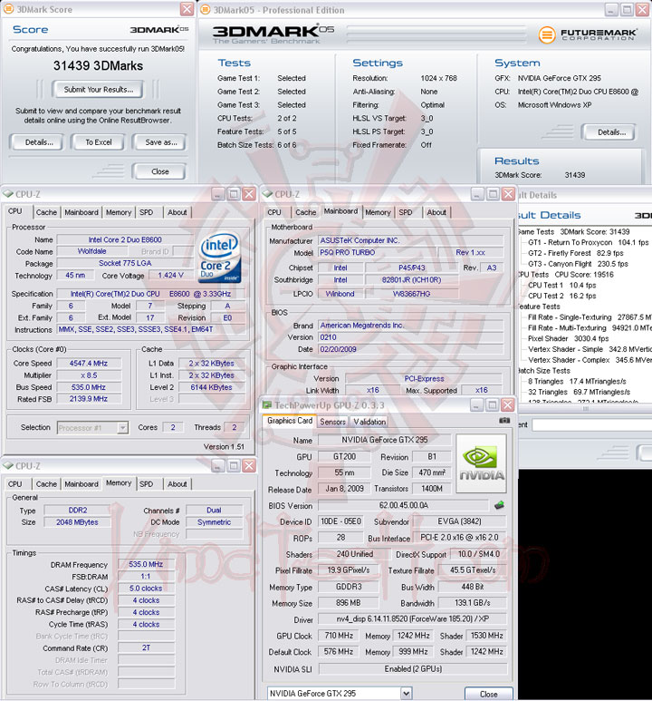Click the GPU Clock 710 MHz field

pyautogui.click(x=339, y=636)
